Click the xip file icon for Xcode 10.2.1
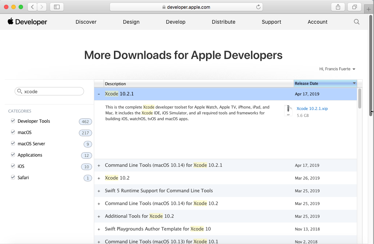The width and height of the screenshot is (374, 244). coord(288,110)
